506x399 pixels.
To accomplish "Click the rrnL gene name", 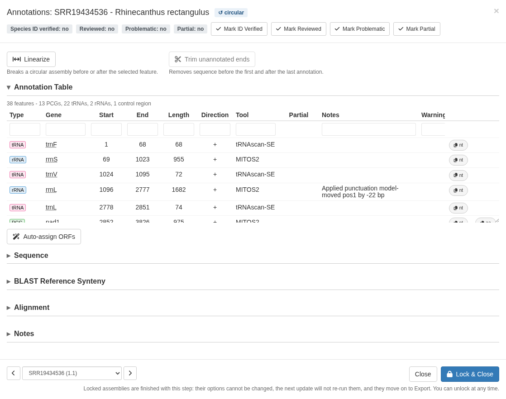I will 51,190.
